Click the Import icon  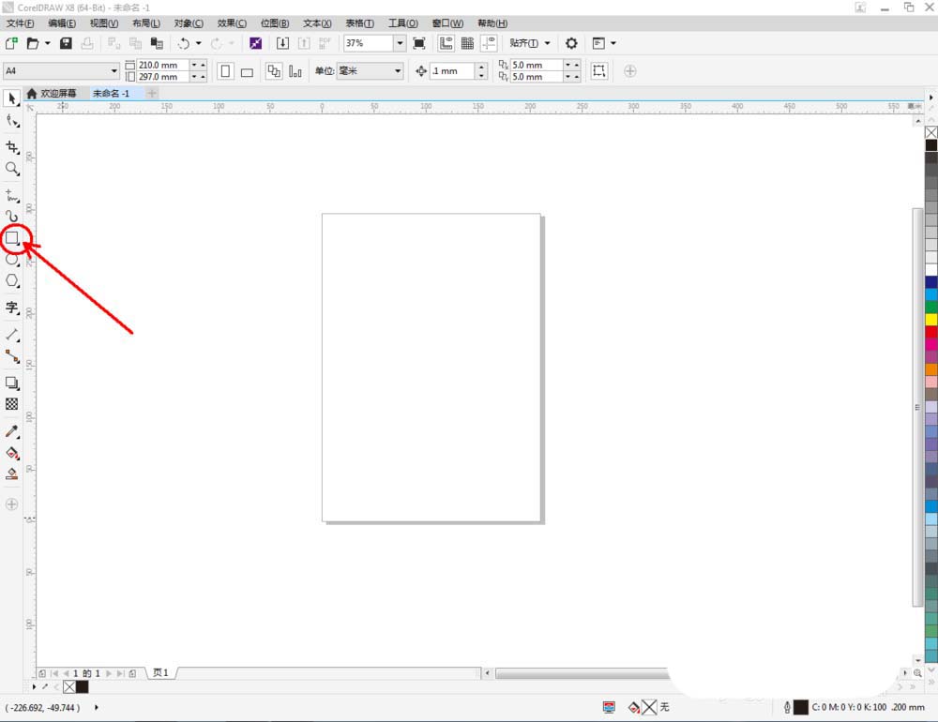click(282, 43)
